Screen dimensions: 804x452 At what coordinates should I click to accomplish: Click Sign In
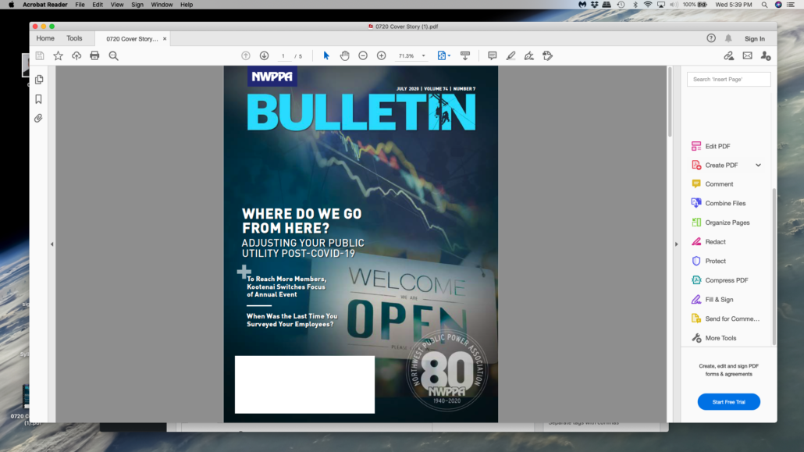[x=754, y=38]
